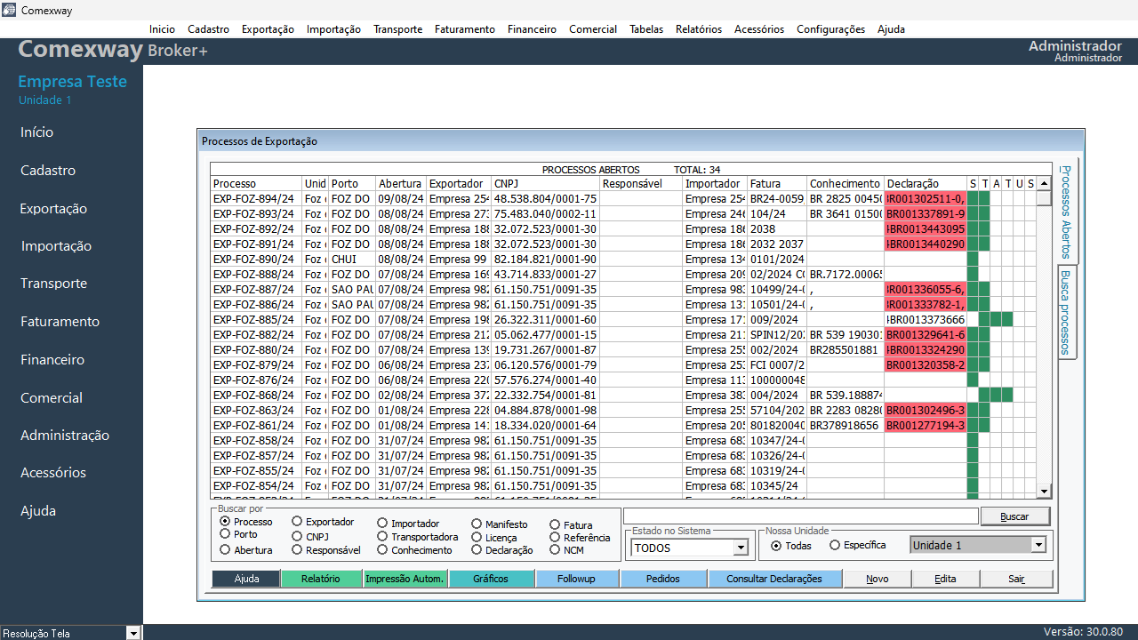This screenshot has height=640, width=1138.
Task: Open Importação in left sidebar
Action: pos(56,246)
